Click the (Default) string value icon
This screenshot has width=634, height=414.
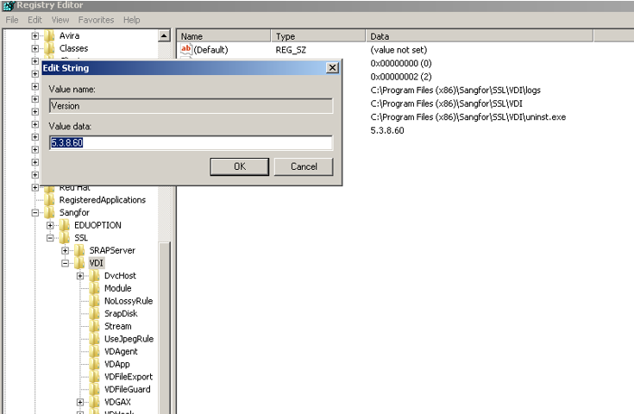185,49
